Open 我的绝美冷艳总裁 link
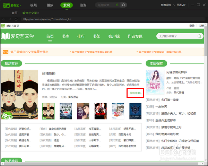Viewport: 208px width, 166px height. point(167,134)
